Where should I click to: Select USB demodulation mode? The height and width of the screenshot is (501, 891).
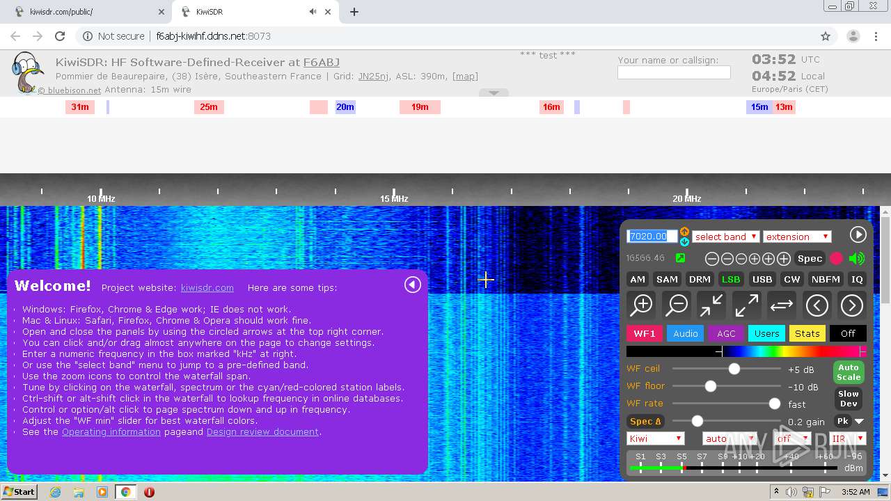pos(762,279)
